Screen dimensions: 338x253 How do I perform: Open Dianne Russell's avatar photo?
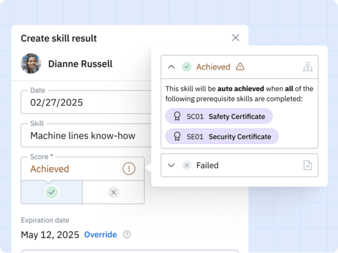[x=31, y=64]
